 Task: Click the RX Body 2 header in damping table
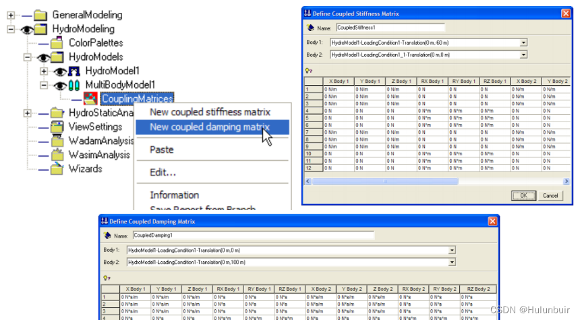point(413,289)
